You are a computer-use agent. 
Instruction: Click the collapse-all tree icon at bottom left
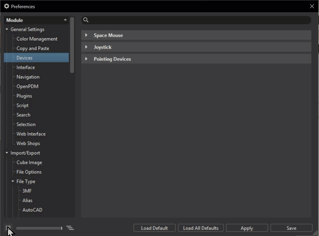[8, 228]
